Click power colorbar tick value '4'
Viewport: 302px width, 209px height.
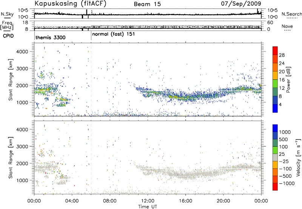[x=280, y=105]
